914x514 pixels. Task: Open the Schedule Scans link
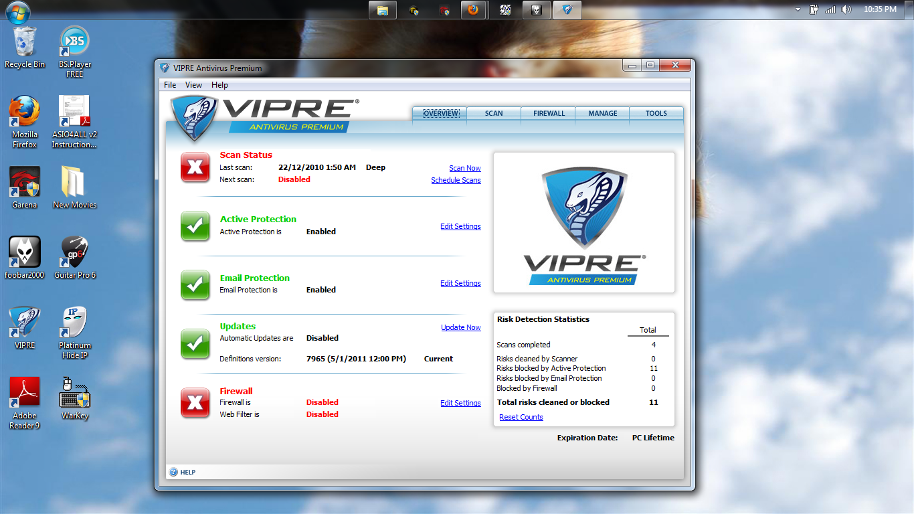pos(456,180)
